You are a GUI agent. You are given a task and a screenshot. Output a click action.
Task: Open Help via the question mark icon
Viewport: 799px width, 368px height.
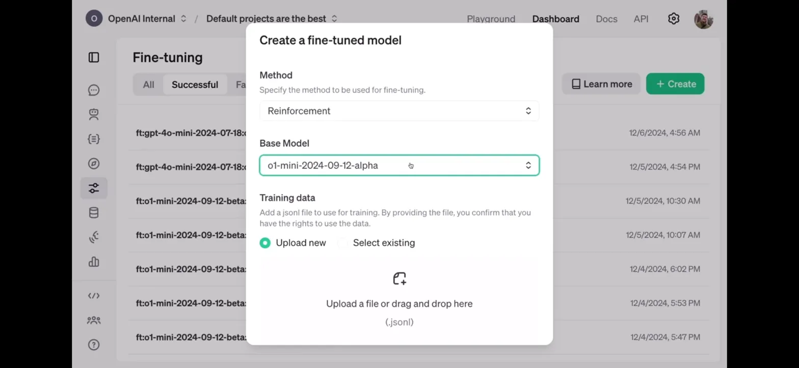point(94,345)
